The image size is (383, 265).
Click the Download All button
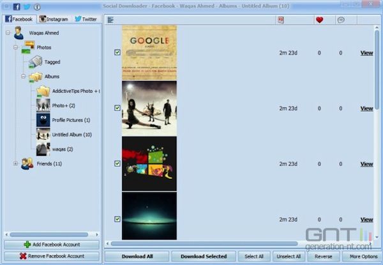[x=137, y=257]
